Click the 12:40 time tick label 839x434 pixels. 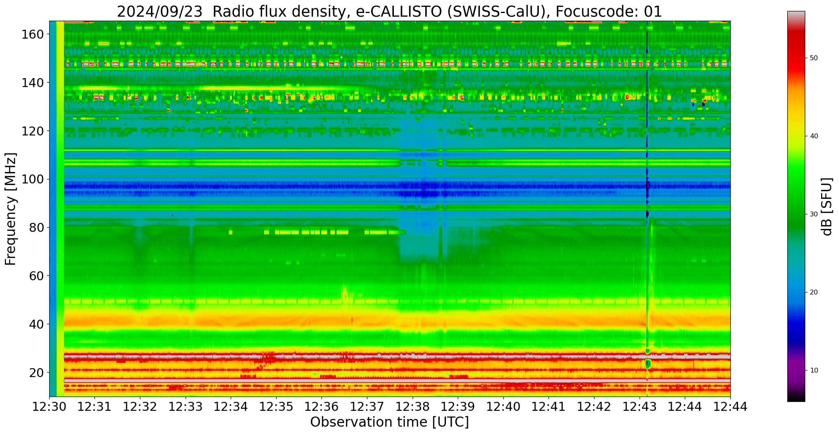pyautogui.click(x=503, y=407)
